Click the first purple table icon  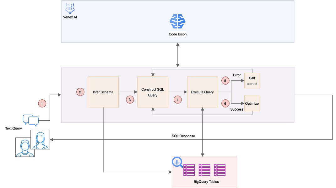189,170
